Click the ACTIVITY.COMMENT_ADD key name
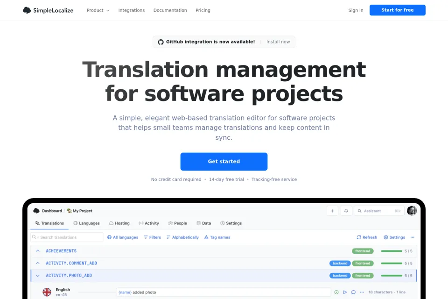 71,263
